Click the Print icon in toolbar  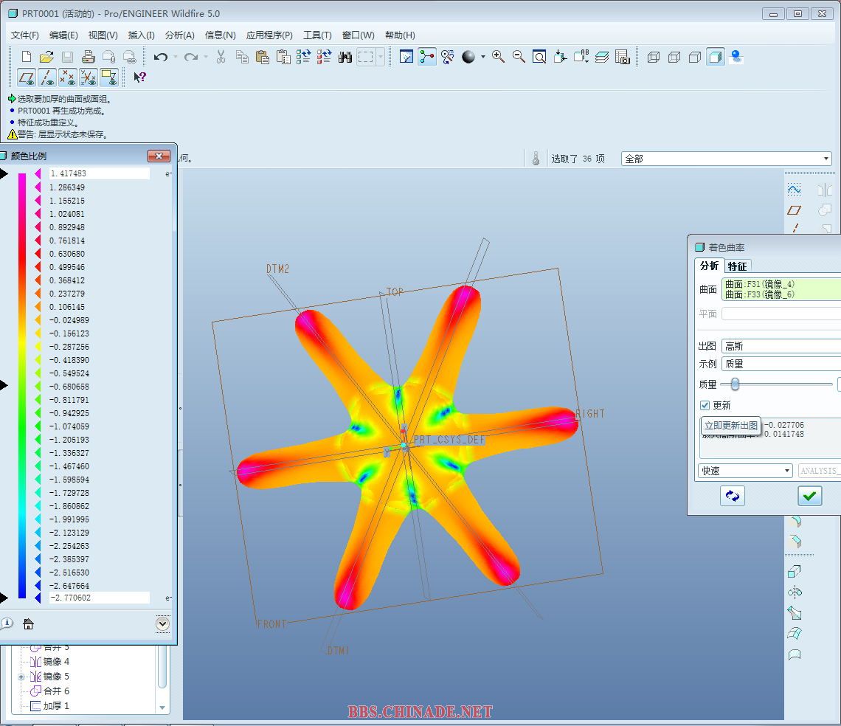point(88,57)
